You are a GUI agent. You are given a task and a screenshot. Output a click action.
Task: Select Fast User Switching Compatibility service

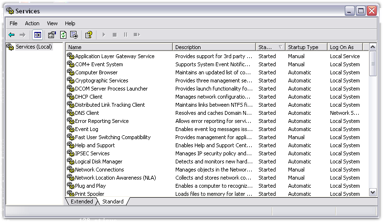click(113, 137)
